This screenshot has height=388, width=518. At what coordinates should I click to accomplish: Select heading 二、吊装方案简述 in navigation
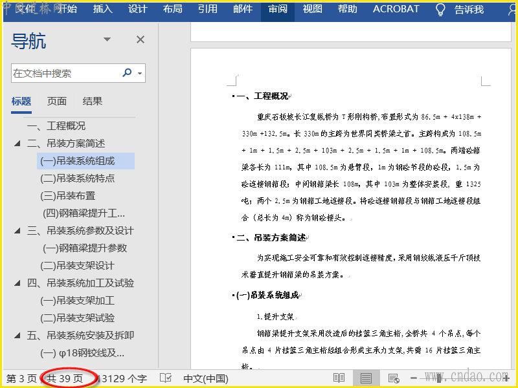[66, 143]
